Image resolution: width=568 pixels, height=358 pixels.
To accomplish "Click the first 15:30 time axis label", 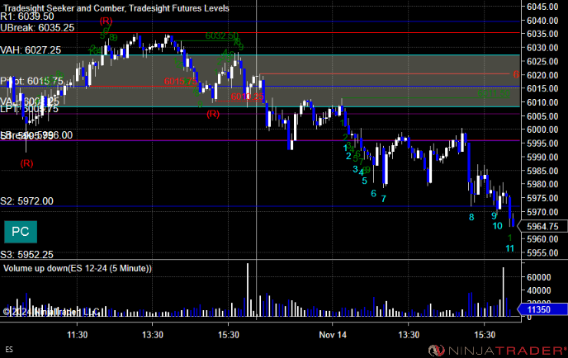I will click(229, 335).
